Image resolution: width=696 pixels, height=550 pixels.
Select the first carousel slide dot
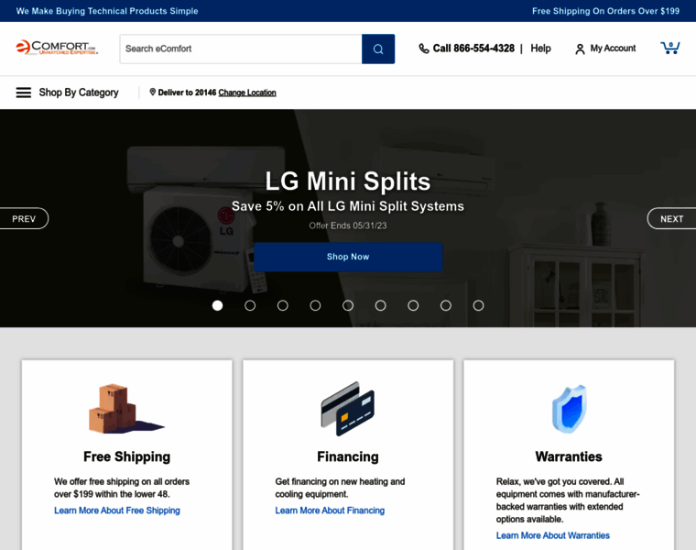pyautogui.click(x=218, y=305)
